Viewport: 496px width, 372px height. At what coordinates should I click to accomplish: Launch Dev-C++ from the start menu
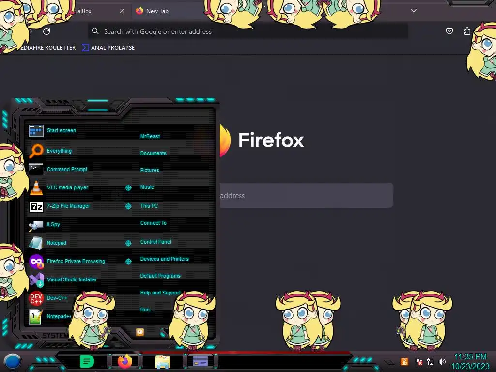coord(48,298)
